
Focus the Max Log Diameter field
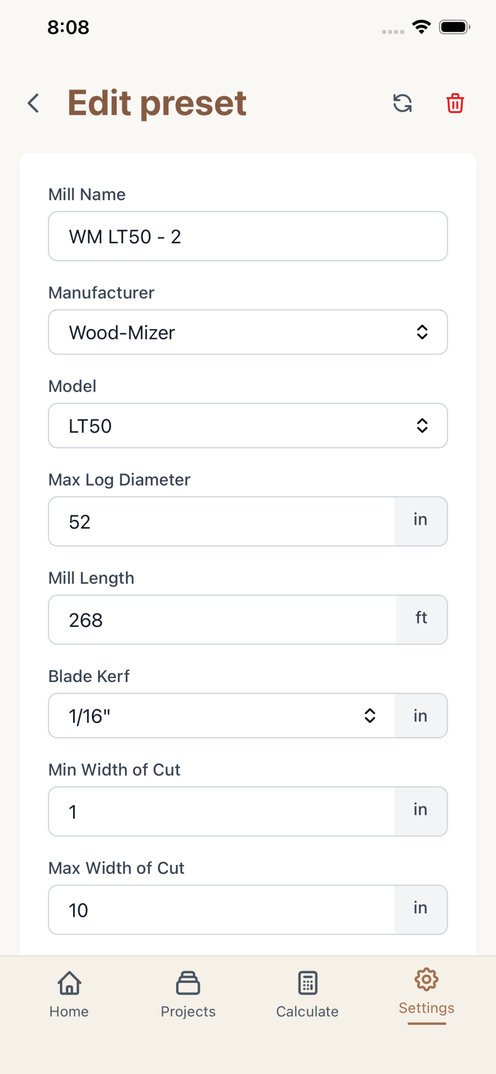(x=222, y=522)
